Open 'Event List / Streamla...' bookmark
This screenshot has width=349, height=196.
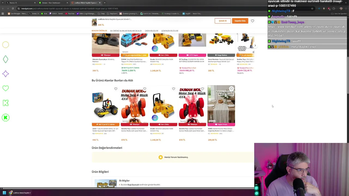click(x=150, y=14)
